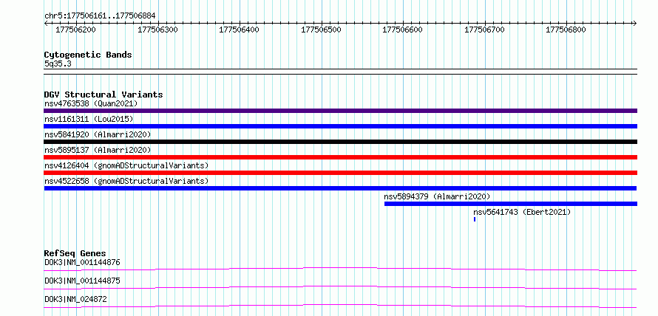Click the chr5:177506161..177506884 region label
This screenshot has width=658, height=316.
[x=100, y=16]
